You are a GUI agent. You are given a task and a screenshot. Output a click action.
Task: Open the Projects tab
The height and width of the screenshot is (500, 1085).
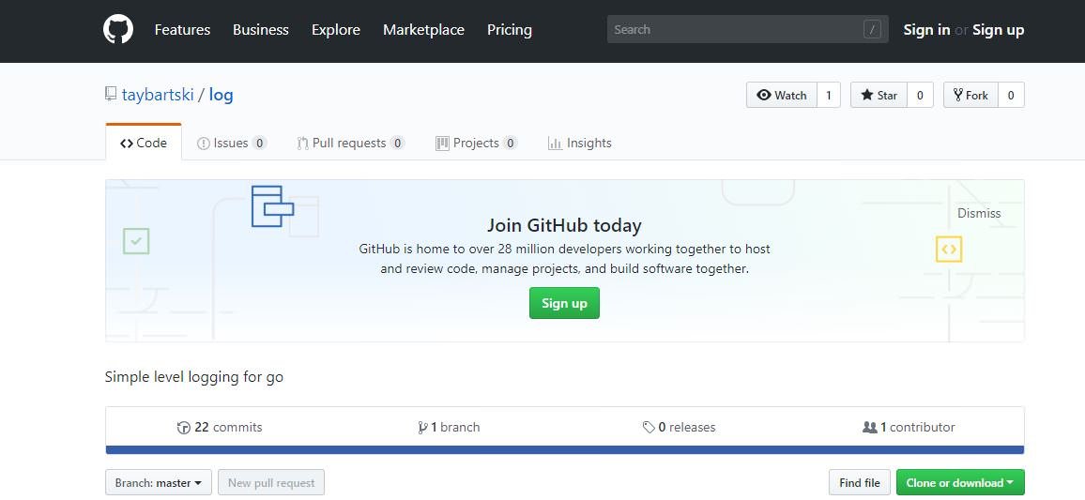[x=476, y=144]
